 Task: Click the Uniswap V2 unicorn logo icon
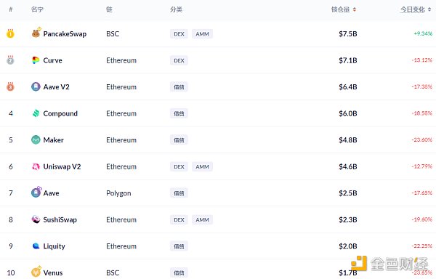click(x=36, y=166)
